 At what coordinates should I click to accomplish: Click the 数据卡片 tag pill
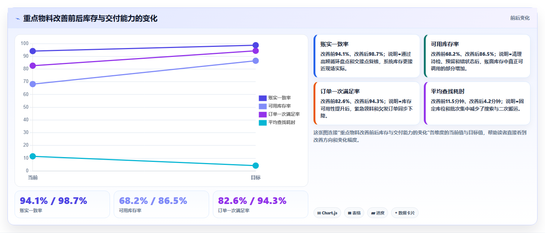[405, 213]
